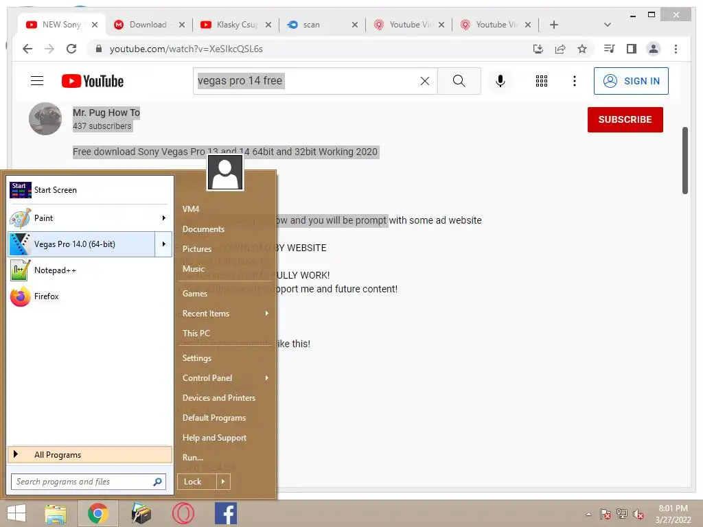Screen dimensions: 703x527
Task: Click the YouTube search magnifier button
Action: pos(459,81)
